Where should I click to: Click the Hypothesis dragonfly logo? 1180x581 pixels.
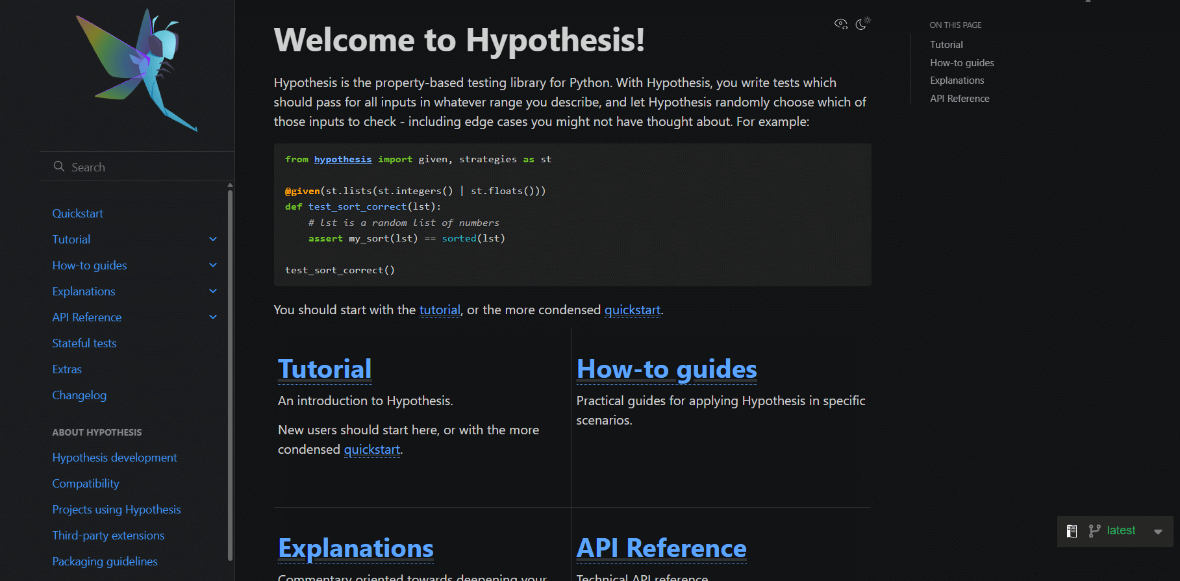tap(136, 70)
